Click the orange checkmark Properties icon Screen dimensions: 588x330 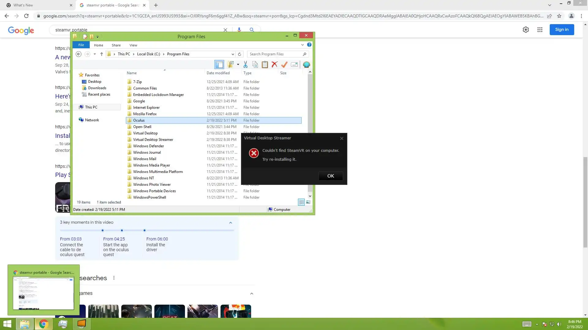tap(284, 64)
